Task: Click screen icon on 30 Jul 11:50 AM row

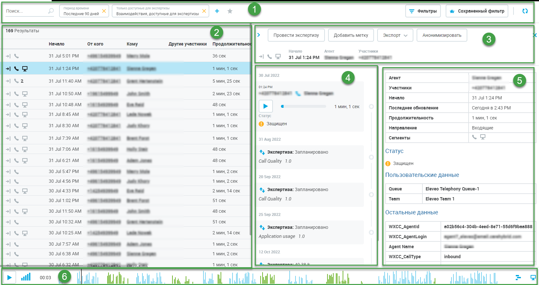Action: coord(25,211)
